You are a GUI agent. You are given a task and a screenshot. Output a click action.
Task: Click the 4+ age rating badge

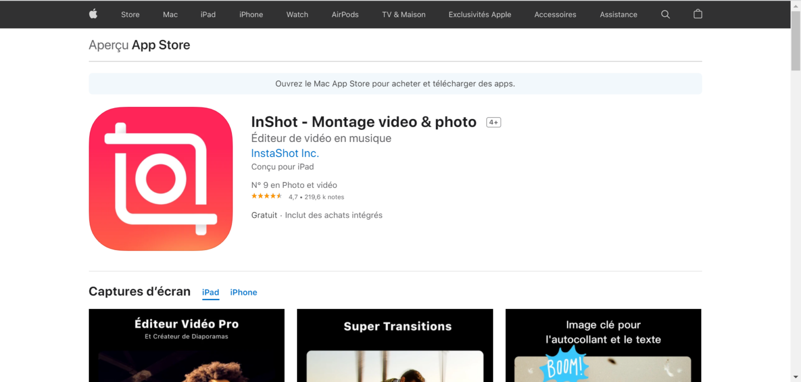tap(493, 122)
